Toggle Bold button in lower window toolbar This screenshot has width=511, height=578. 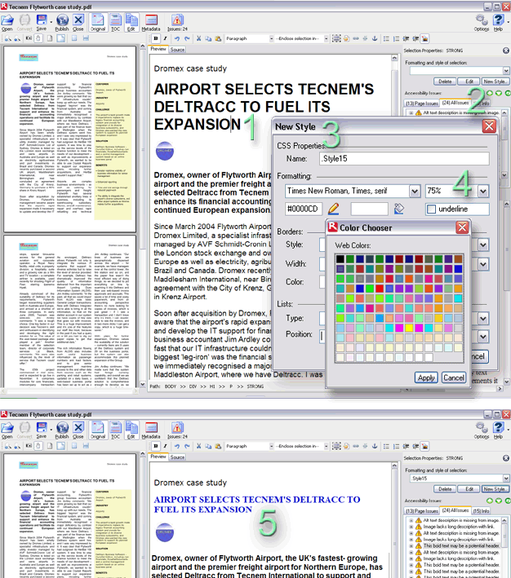coord(156,446)
